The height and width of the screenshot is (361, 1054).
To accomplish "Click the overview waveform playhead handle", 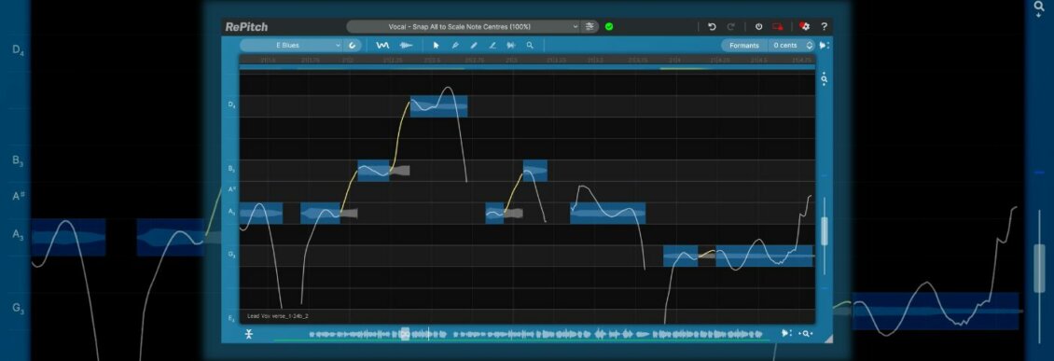I will [x=406, y=333].
